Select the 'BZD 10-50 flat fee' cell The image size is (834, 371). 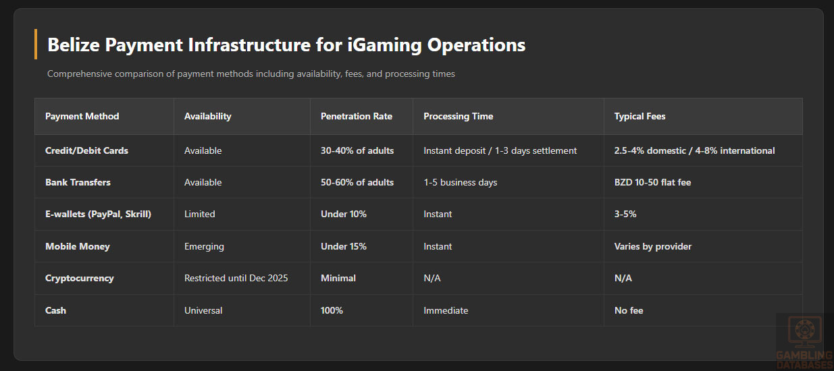(x=652, y=182)
